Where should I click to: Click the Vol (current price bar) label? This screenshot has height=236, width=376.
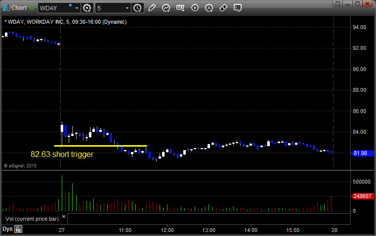[x=32, y=219]
